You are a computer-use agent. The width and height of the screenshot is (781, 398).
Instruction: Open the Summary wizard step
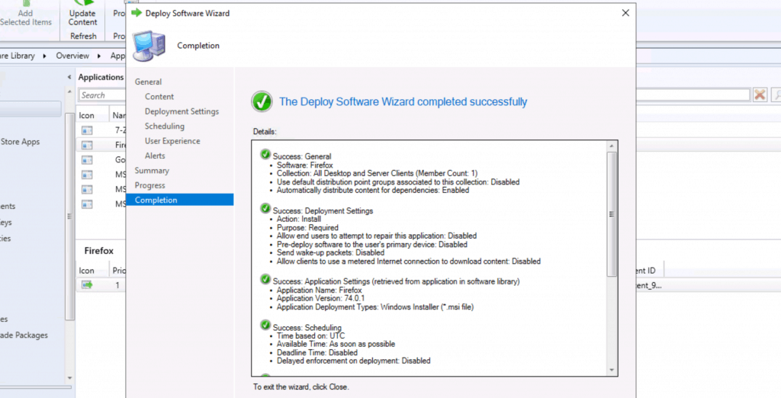click(x=152, y=170)
